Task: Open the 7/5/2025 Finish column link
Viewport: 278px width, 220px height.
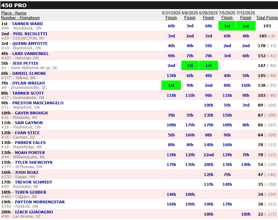Action: click(x=227, y=18)
